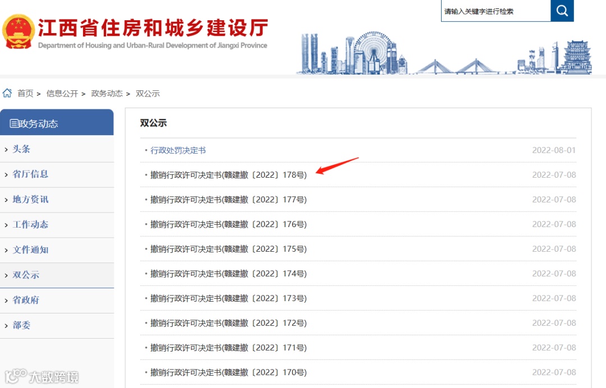Screen dimensions: 606x388
Task: Open decision document 178号 link
Action: pyautogui.click(x=228, y=175)
